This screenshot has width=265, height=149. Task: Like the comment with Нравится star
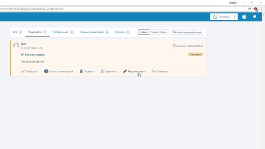tap(108, 72)
